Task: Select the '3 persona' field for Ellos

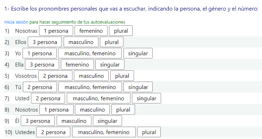Action: (x=45, y=42)
